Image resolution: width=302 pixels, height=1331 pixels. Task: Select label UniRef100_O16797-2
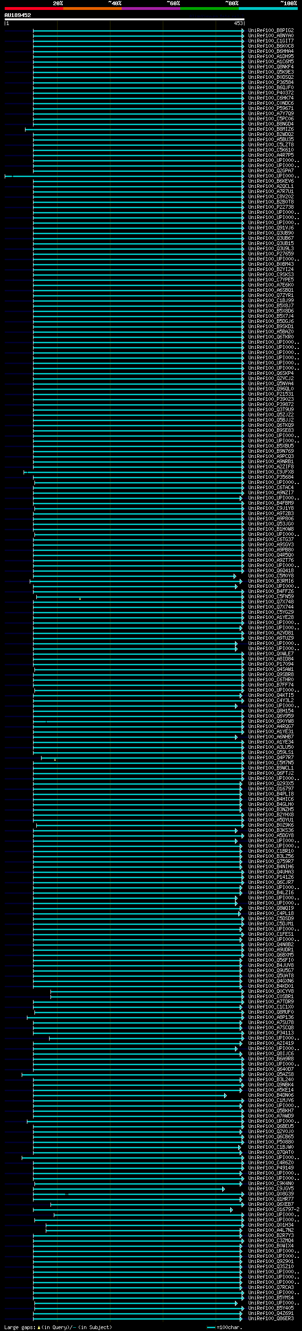[x=274, y=1210]
